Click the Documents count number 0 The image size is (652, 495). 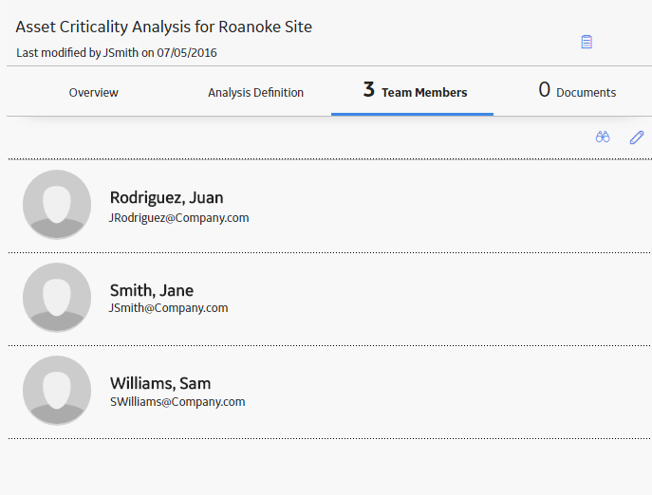pyautogui.click(x=545, y=90)
